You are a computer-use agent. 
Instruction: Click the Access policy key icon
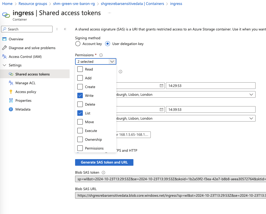coord(11,92)
